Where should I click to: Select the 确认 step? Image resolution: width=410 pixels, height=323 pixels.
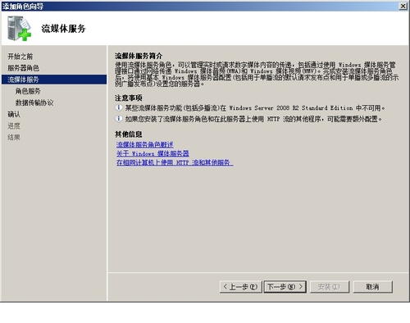[14, 114]
